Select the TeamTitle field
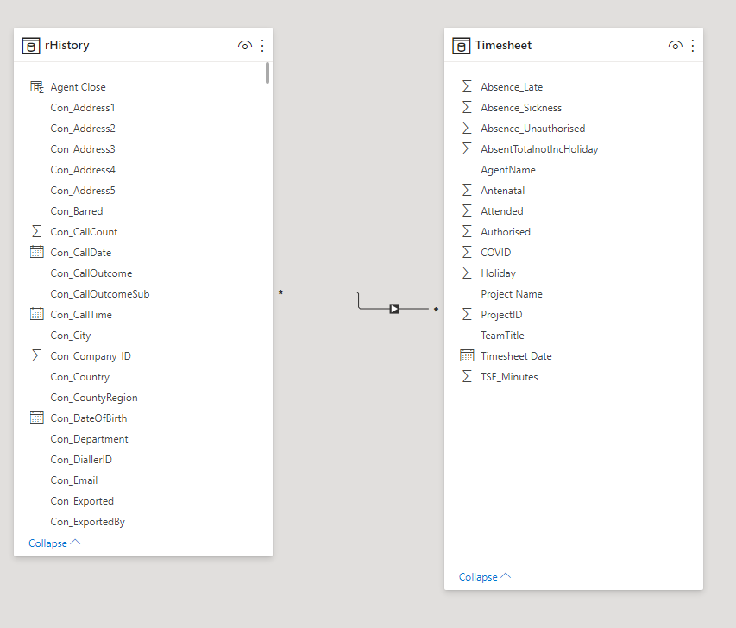The width and height of the screenshot is (736, 628). click(502, 335)
